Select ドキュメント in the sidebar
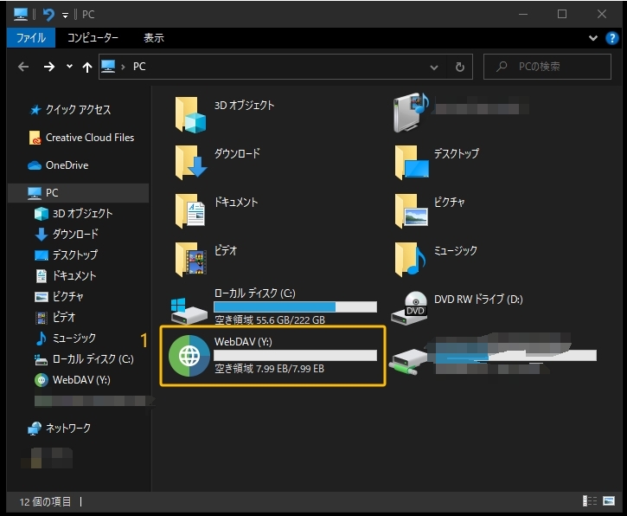The height and width of the screenshot is (516, 627). pyautogui.click(x=66, y=276)
